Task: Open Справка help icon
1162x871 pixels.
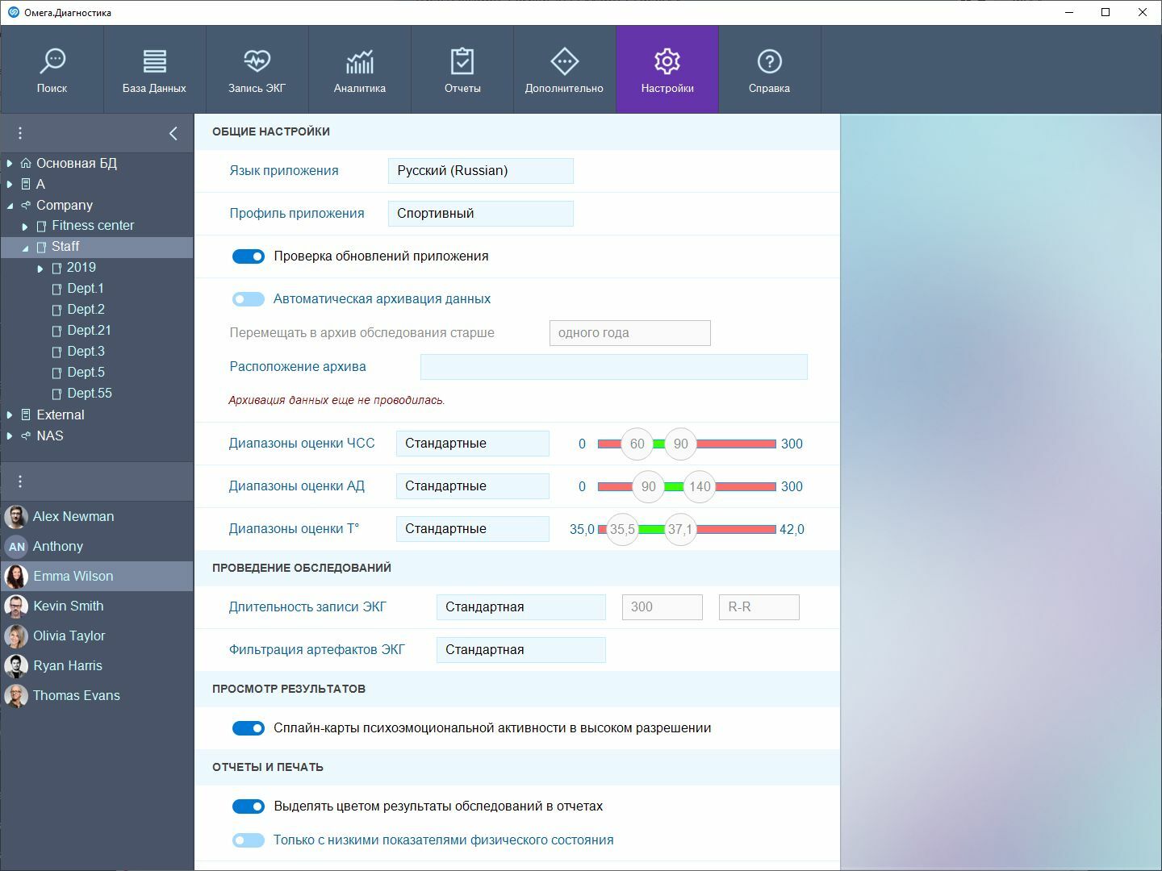Action: pyautogui.click(x=769, y=61)
